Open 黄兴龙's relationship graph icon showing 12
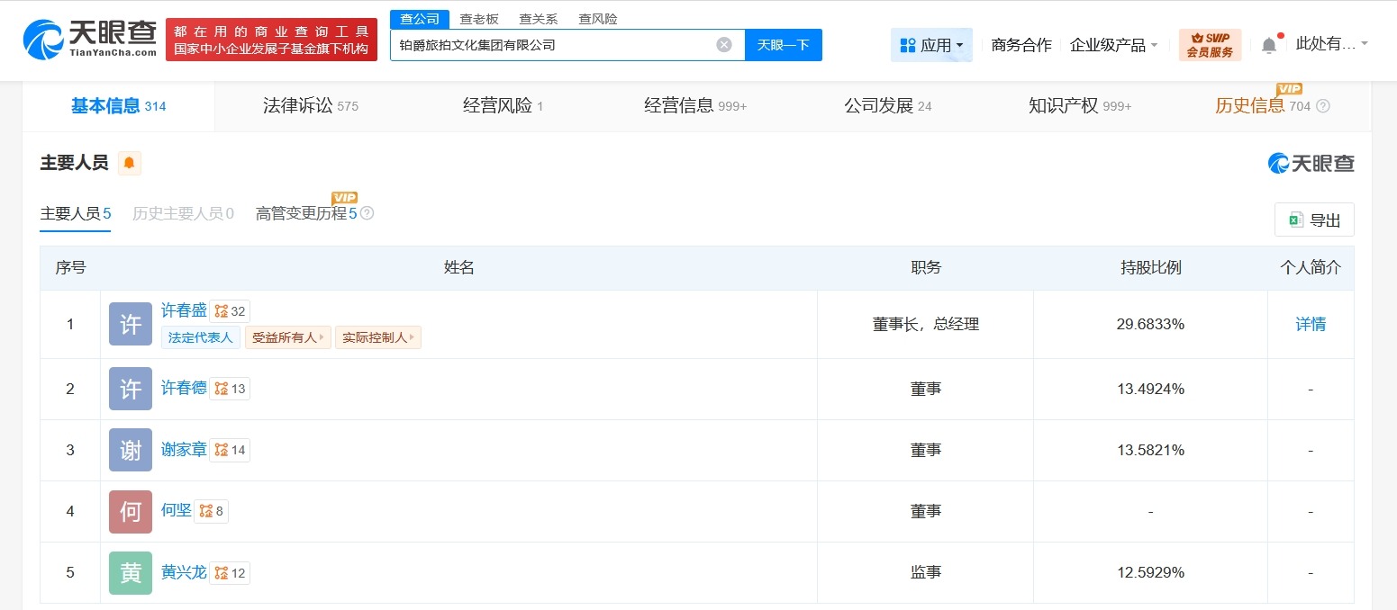 pyautogui.click(x=230, y=572)
